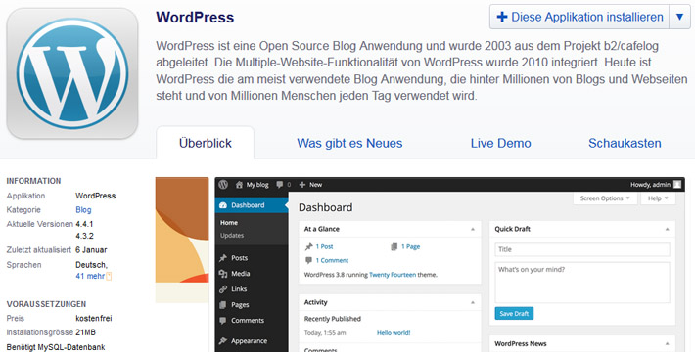
Task: Click the 6 Januar update date
Action: 91,249
